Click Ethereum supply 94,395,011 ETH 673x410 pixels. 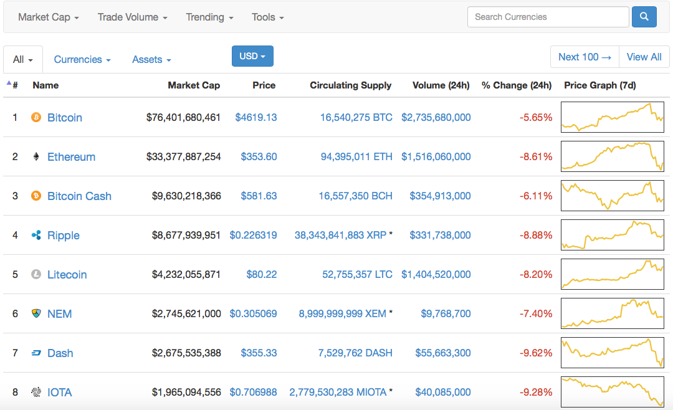(x=356, y=156)
